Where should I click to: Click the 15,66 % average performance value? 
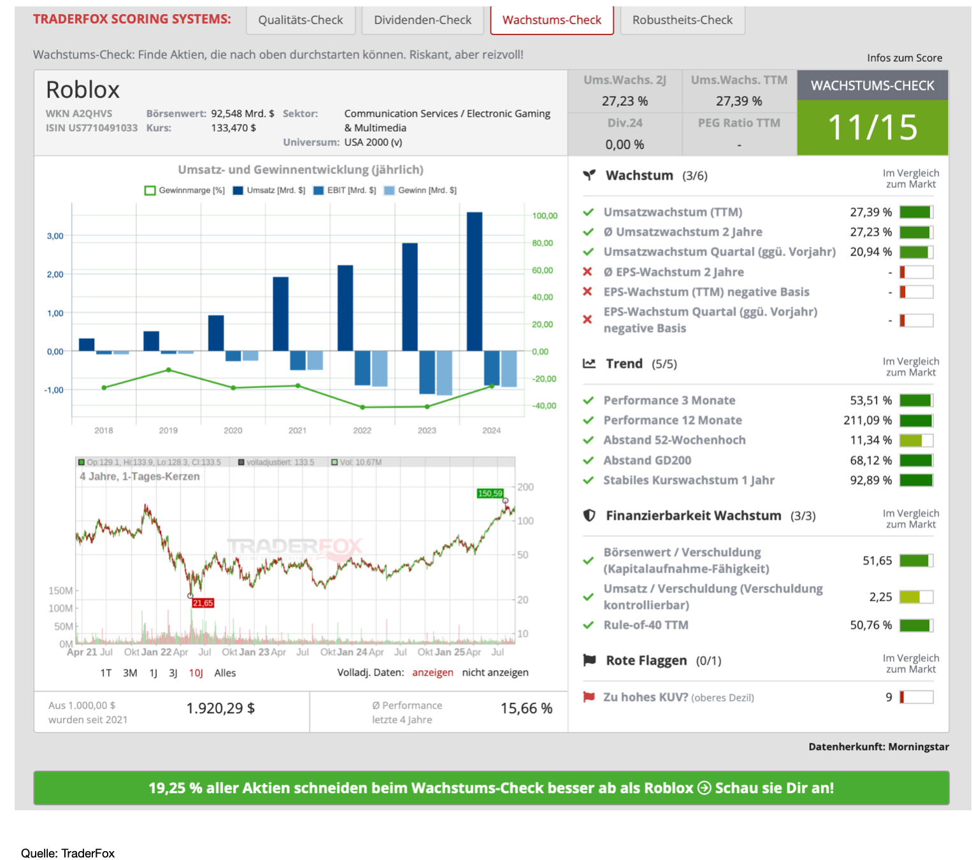[526, 708]
